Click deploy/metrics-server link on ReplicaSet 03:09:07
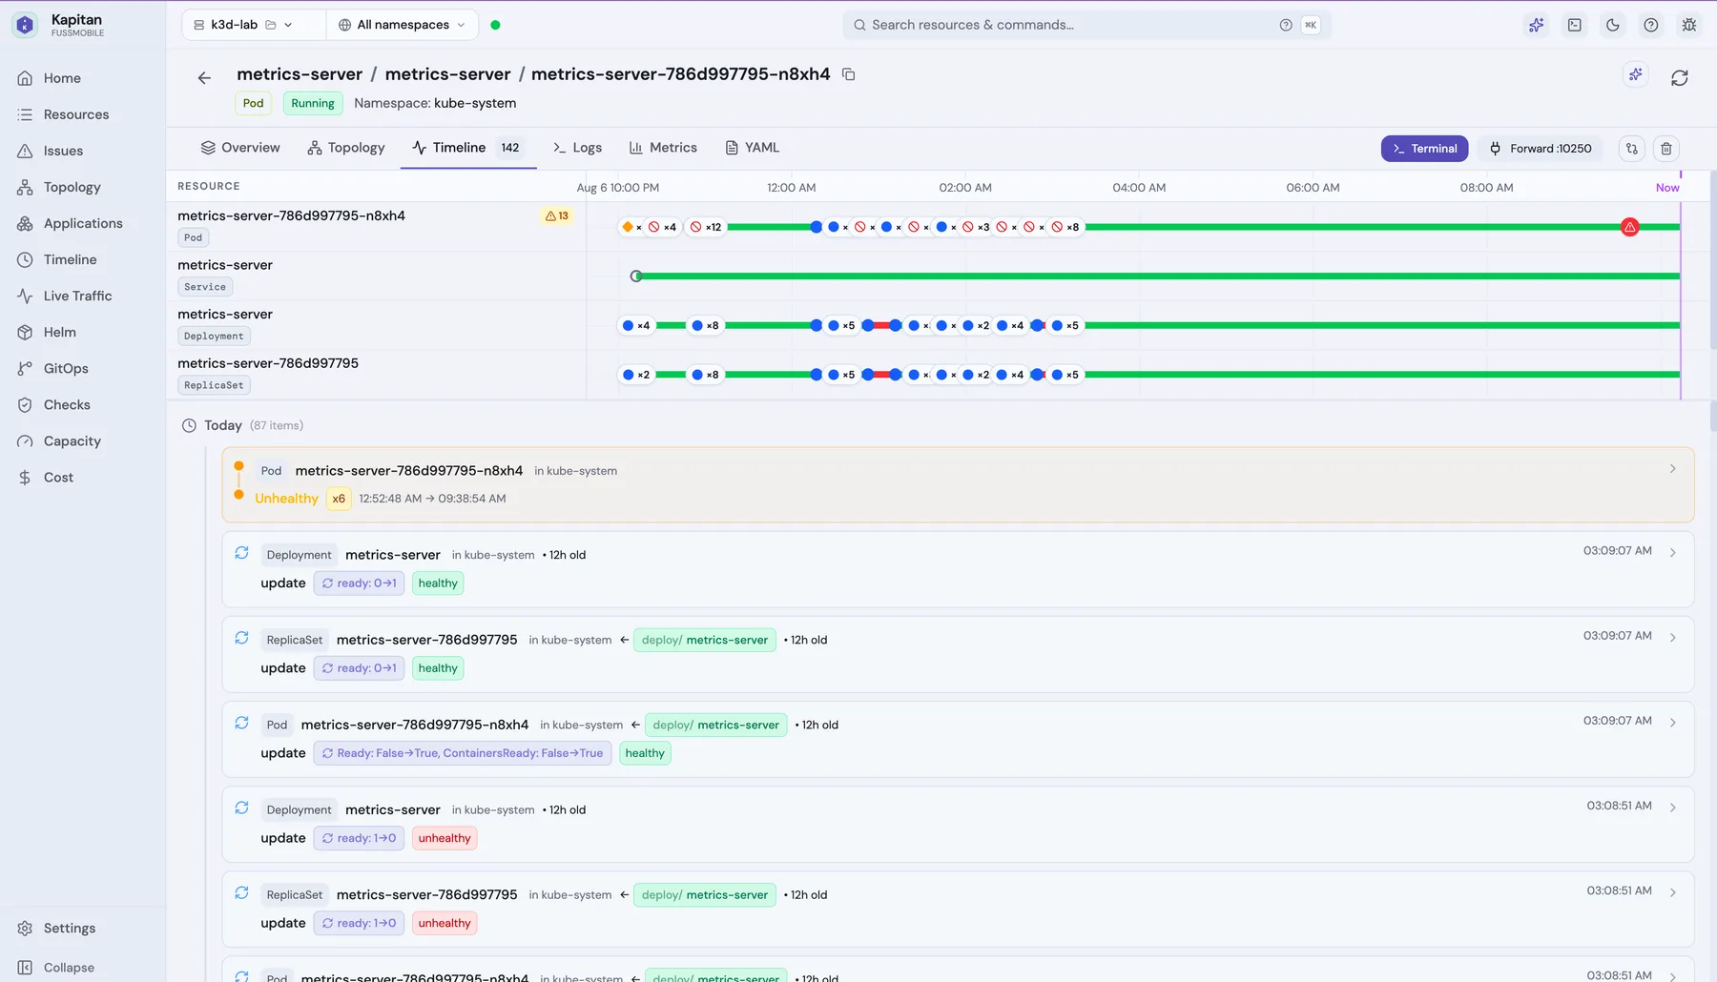This screenshot has height=982, width=1717. coord(704,640)
